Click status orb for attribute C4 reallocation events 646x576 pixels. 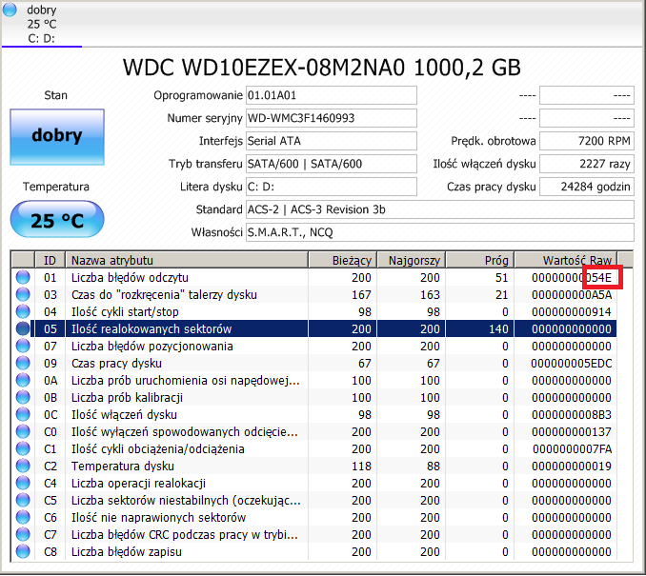pyautogui.click(x=23, y=483)
